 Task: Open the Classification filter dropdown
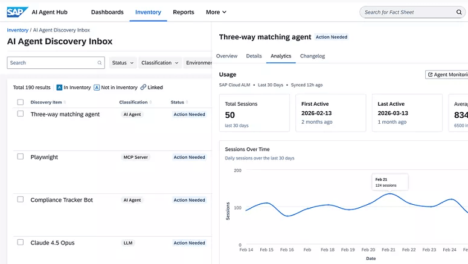coord(159,63)
